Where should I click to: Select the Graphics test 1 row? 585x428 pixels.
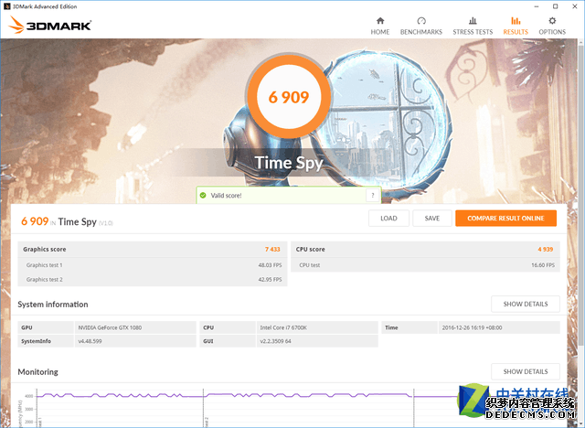pos(153,265)
